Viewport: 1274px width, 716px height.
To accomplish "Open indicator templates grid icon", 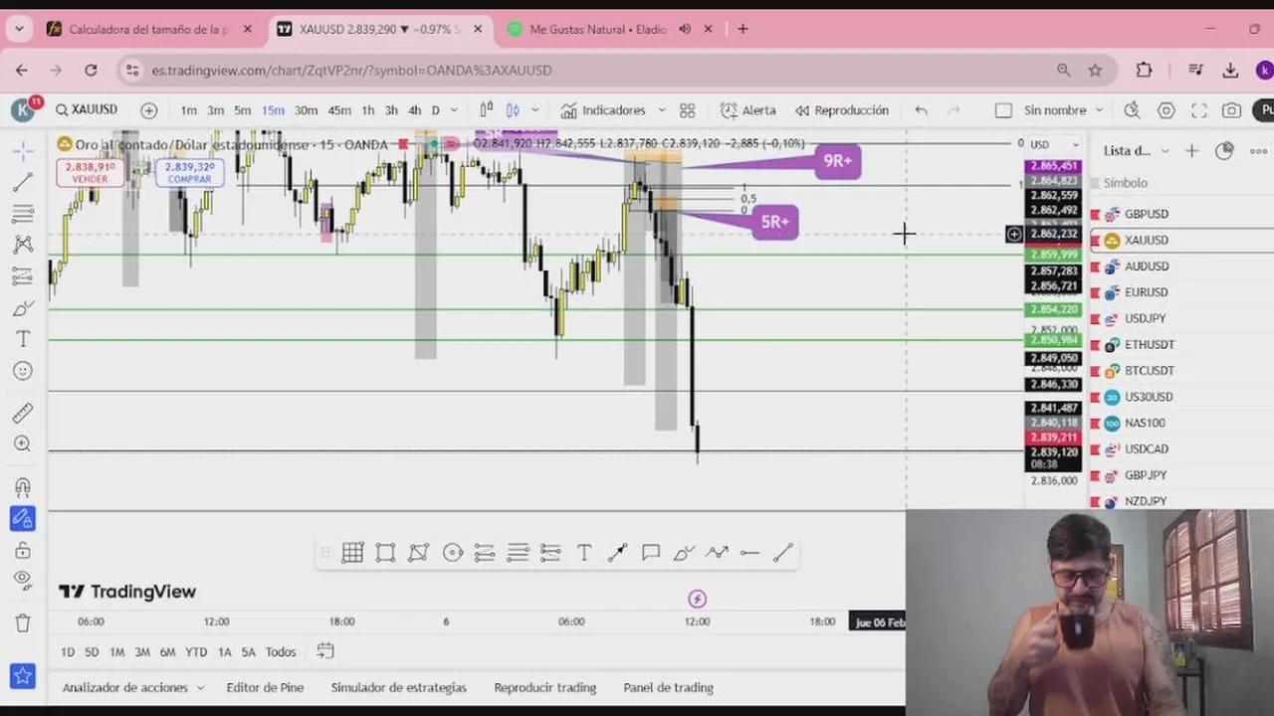I will tap(687, 110).
